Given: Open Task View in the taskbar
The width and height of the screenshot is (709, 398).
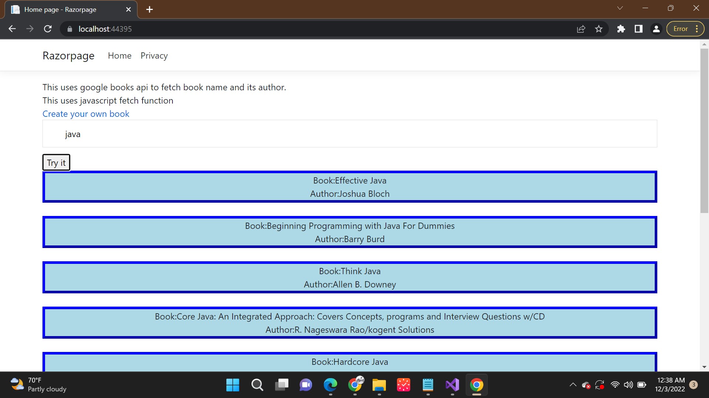Looking at the screenshot, I should click(x=281, y=385).
